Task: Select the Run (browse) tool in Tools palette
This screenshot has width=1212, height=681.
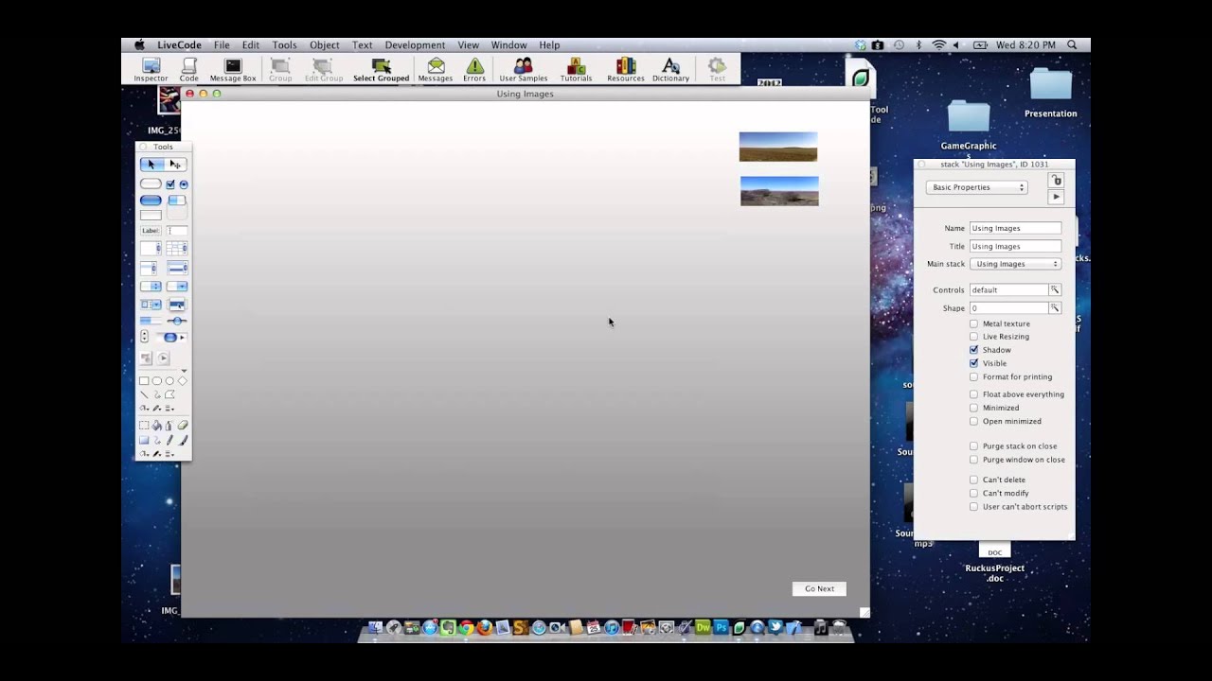Action: coord(151,165)
